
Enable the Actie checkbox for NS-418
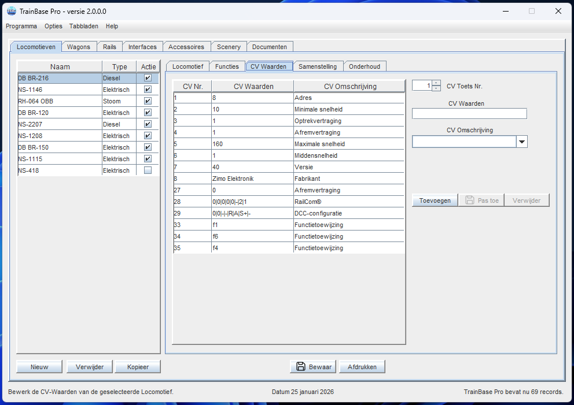click(x=148, y=170)
